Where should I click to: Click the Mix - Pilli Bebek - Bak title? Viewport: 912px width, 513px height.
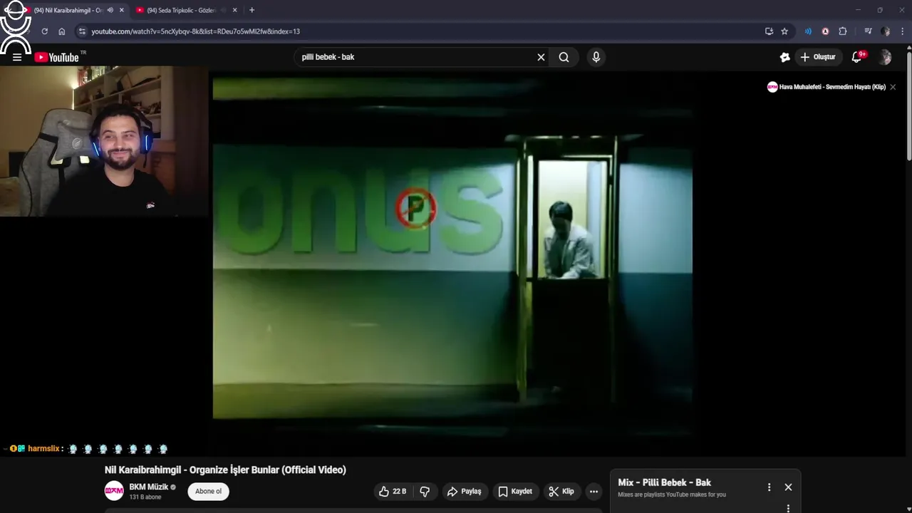click(x=665, y=482)
